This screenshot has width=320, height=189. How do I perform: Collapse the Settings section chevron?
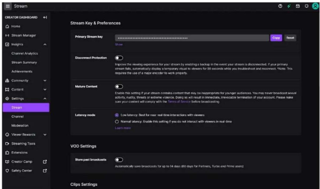pyautogui.click(x=45, y=99)
